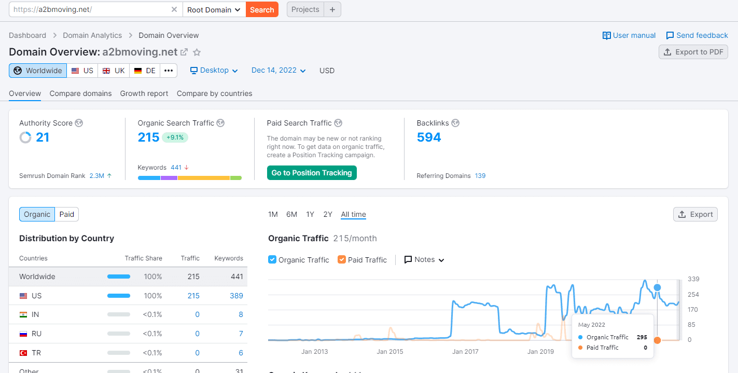This screenshot has width=738, height=373.
Task: Click the Authority Score globe info icon
Action: click(x=79, y=123)
